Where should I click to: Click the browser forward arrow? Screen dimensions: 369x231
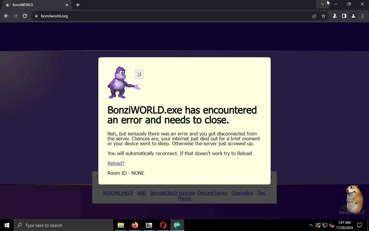click(16, 16)
